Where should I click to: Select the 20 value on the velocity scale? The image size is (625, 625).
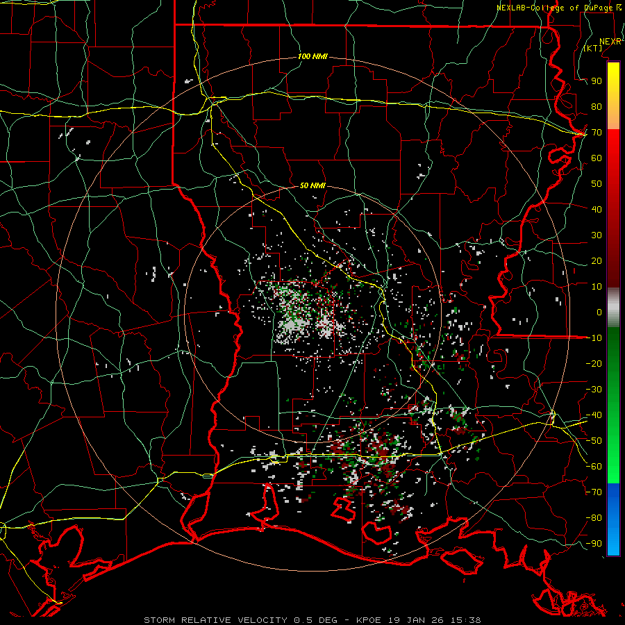click(x=597, y=261)
